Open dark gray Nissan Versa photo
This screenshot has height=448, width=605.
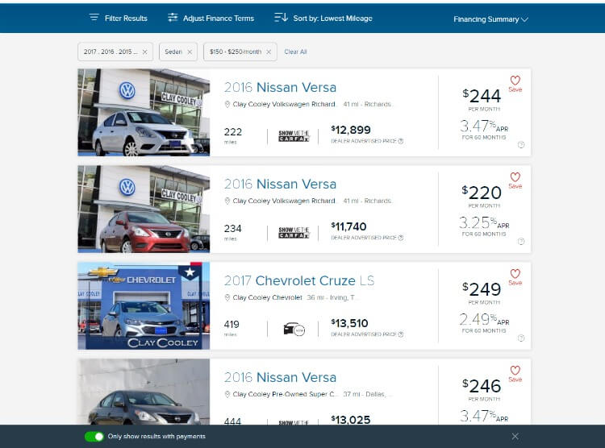pyautogui.click(x=144, y=392)
